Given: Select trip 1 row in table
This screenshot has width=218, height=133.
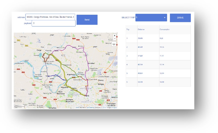Looking at the screenshot, I should pyautogui.click(x=158, y=38).
